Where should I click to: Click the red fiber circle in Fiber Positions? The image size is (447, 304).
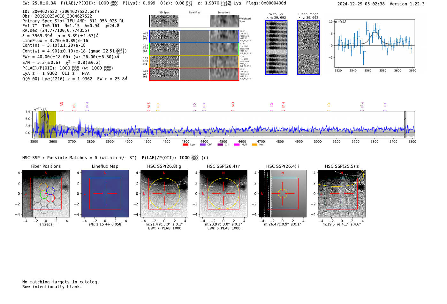pos(50,198)
